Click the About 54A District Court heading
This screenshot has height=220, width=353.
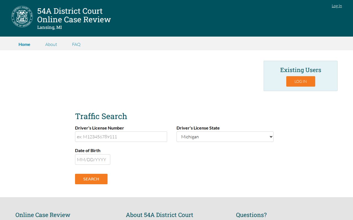(x=159, y=215)
